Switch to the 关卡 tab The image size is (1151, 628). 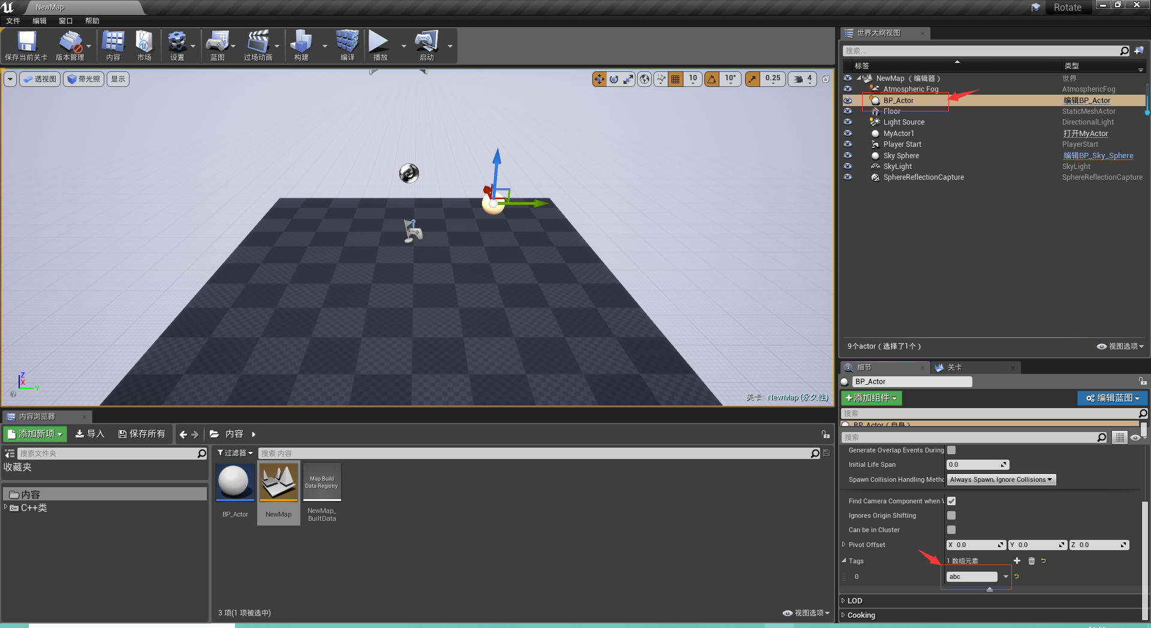[954, 367]
